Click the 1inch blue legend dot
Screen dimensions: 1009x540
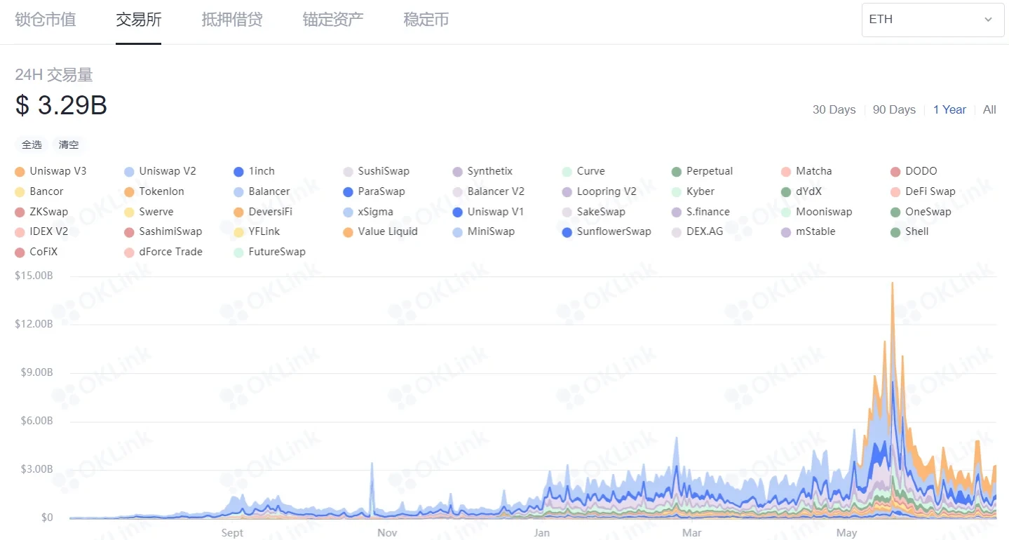(238, 171)
